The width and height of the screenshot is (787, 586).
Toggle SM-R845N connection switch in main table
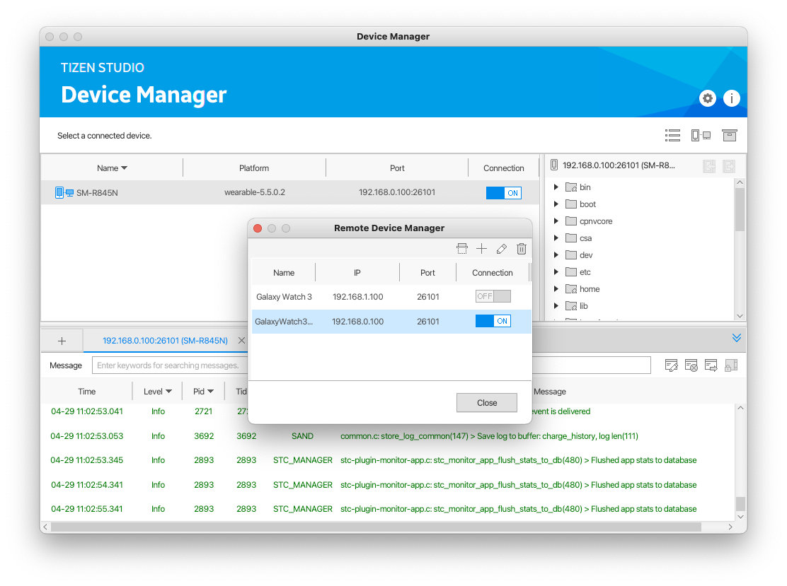coord(503,193)
